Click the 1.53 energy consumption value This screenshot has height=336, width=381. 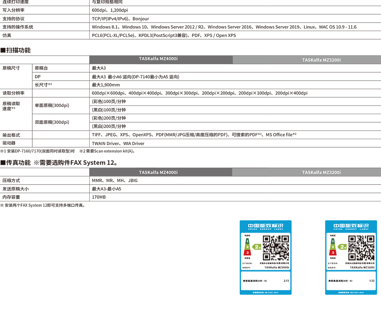371,281
